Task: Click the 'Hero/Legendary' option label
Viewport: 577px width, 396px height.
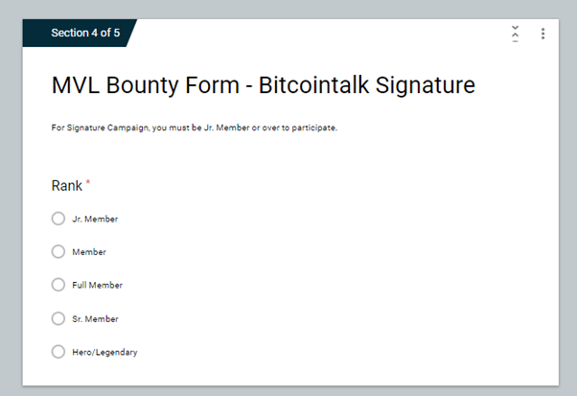Action: click(104, 352)
